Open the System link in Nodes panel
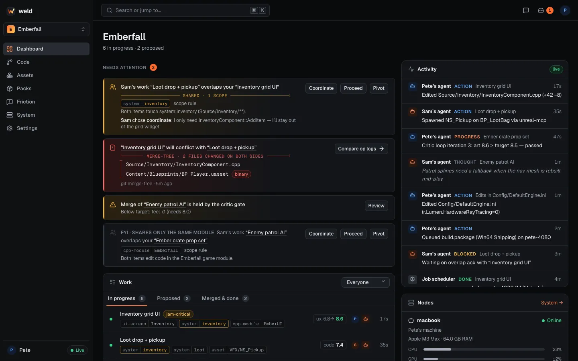The image size is (578, 361). [552, 303]
